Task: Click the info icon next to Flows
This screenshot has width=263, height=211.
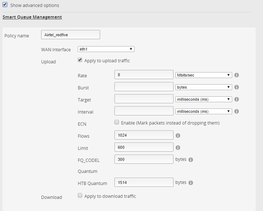Action: (178, 136)
